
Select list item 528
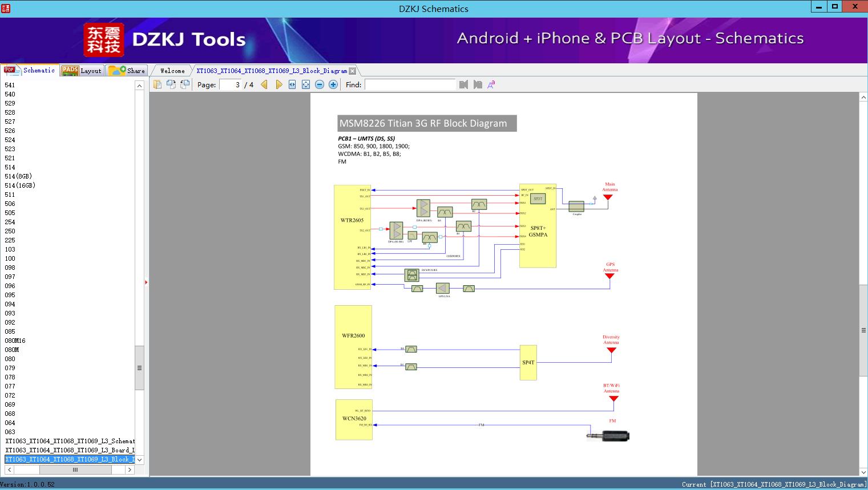pos(10,112)
